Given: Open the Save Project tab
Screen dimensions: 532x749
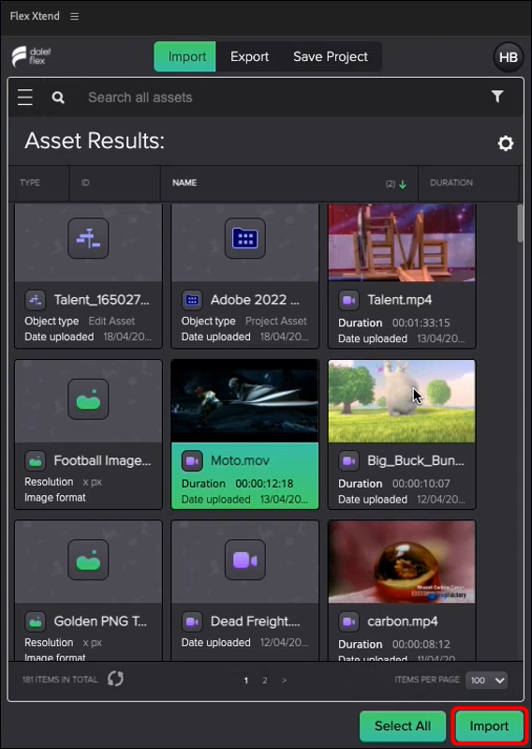Looking at the screenshot, I should click(x=331, y=57).
